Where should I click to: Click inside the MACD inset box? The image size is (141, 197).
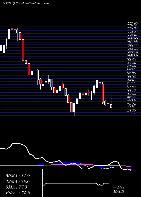coord(78,183)
